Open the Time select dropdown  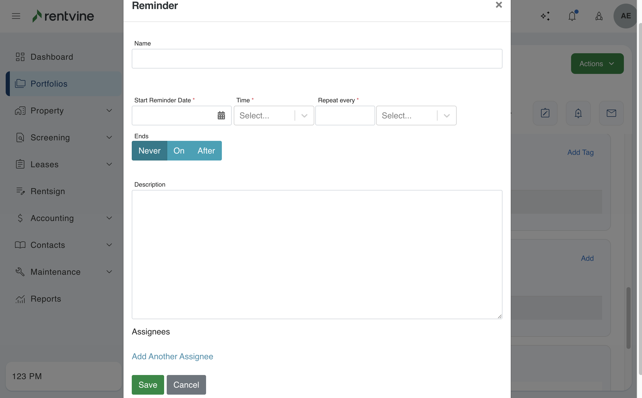tap(273, 116)
